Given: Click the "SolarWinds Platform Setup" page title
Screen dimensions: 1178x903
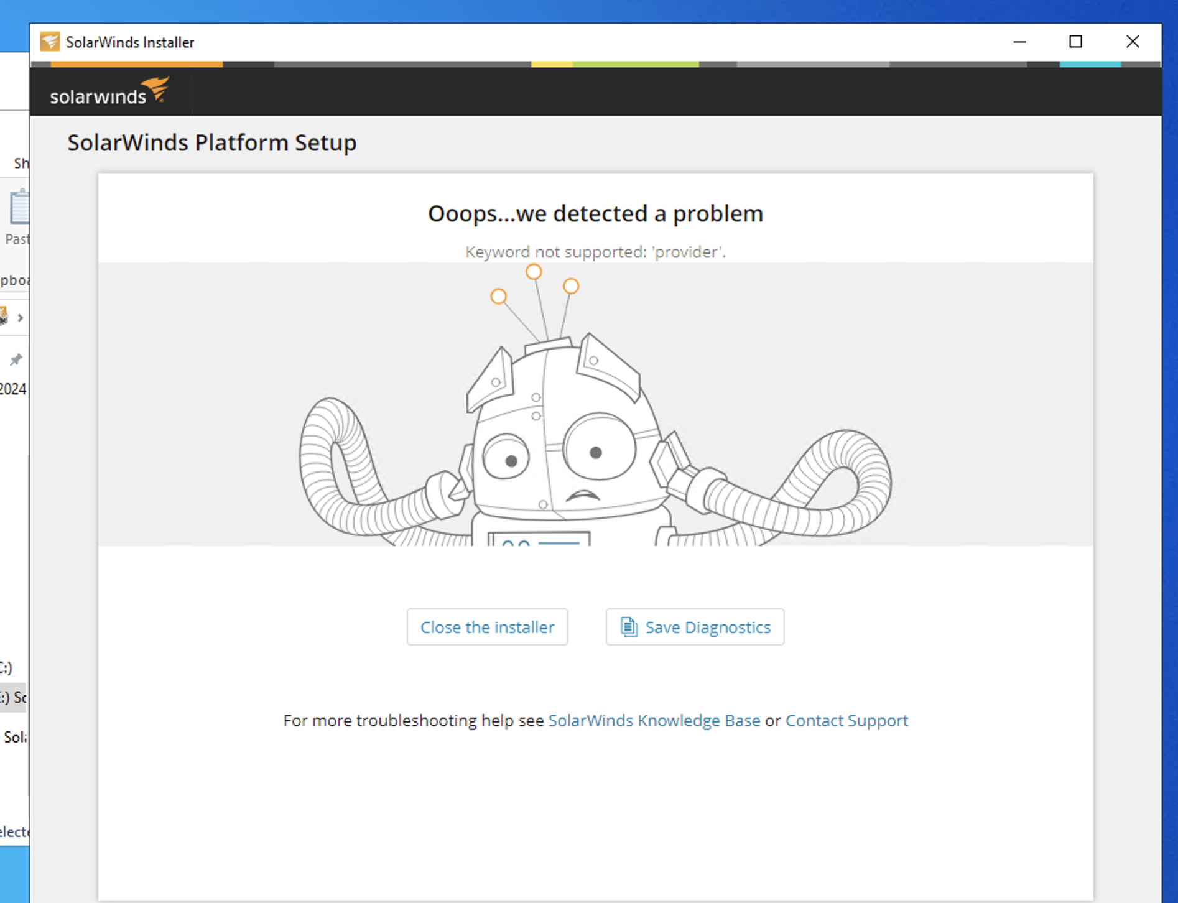Looking at the screenshot, I should [212, 142].
